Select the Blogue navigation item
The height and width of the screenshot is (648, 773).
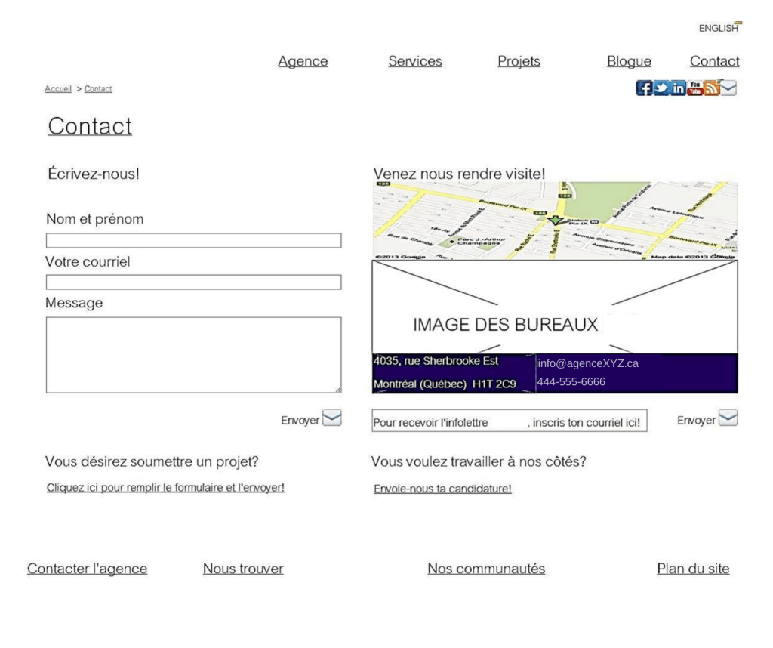(x=629, y=62)
